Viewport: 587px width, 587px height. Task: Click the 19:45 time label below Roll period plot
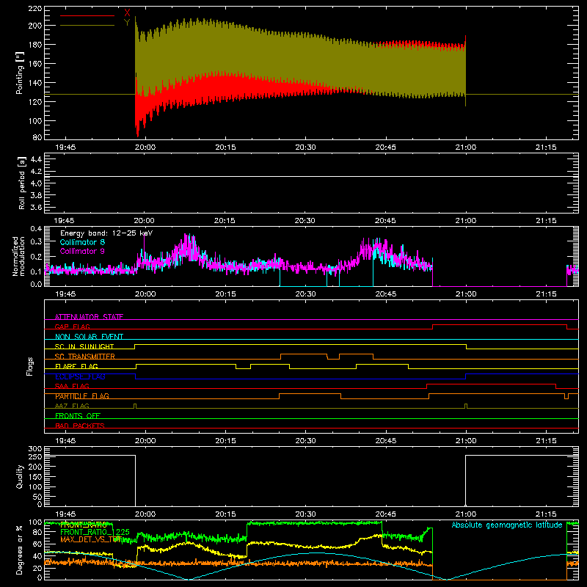pos(64,221)
